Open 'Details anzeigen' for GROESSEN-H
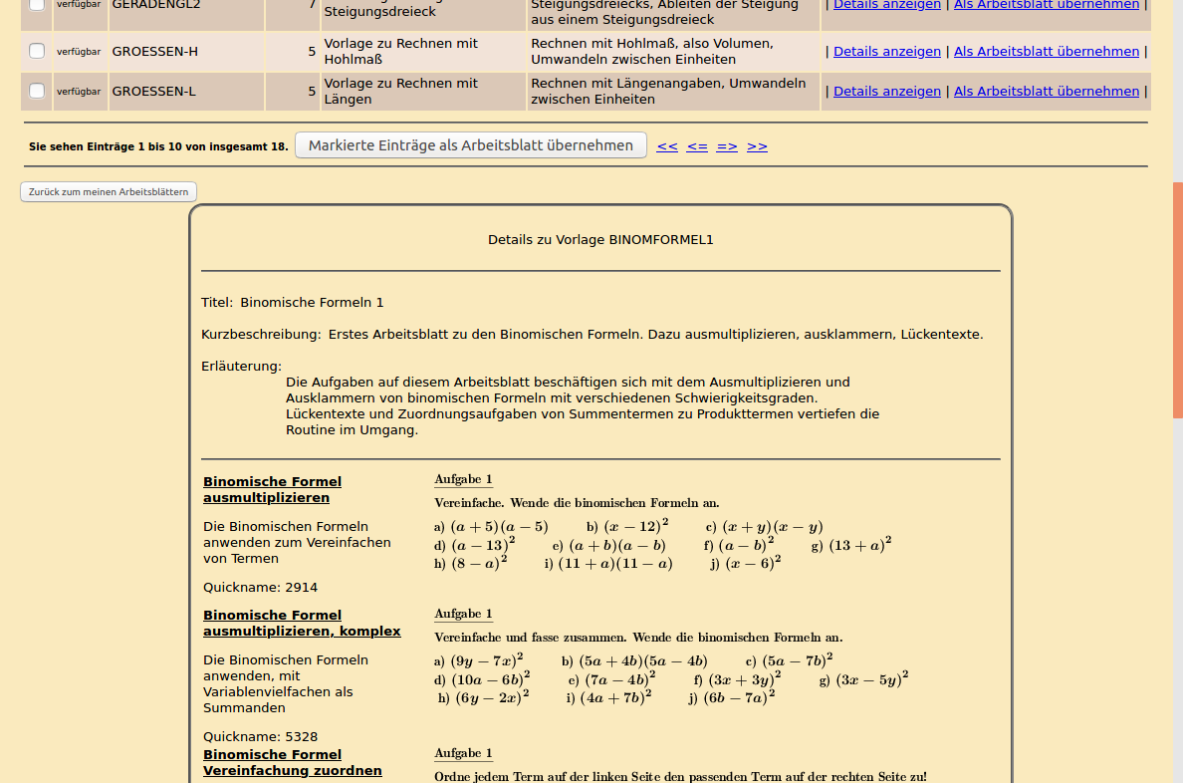 [x=886, y=52]
